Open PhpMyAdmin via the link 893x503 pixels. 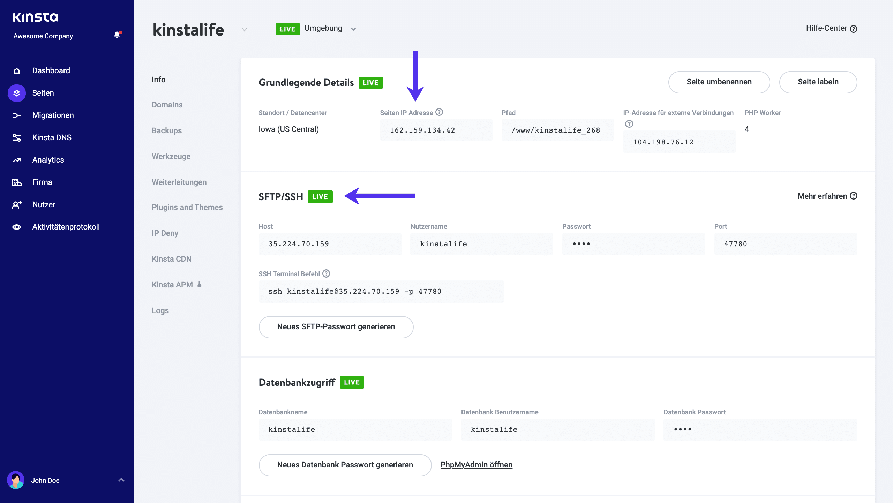coord(476,465)
